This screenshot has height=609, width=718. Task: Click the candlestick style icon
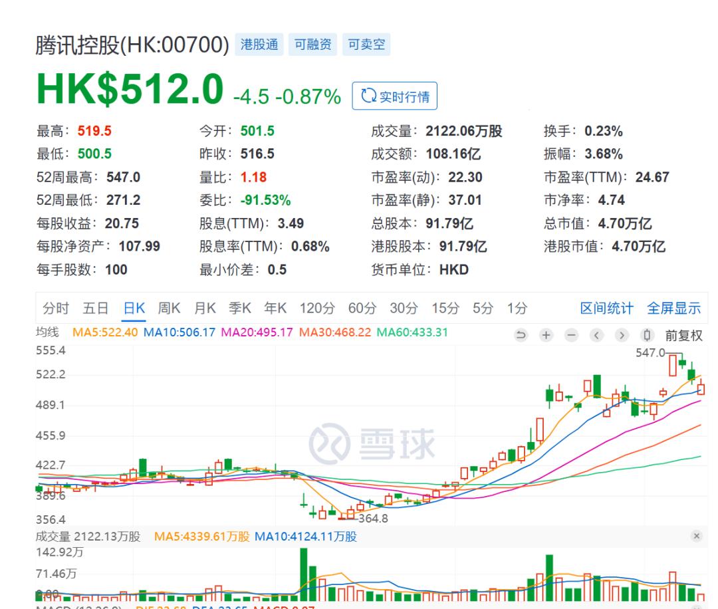pos(646,335)
